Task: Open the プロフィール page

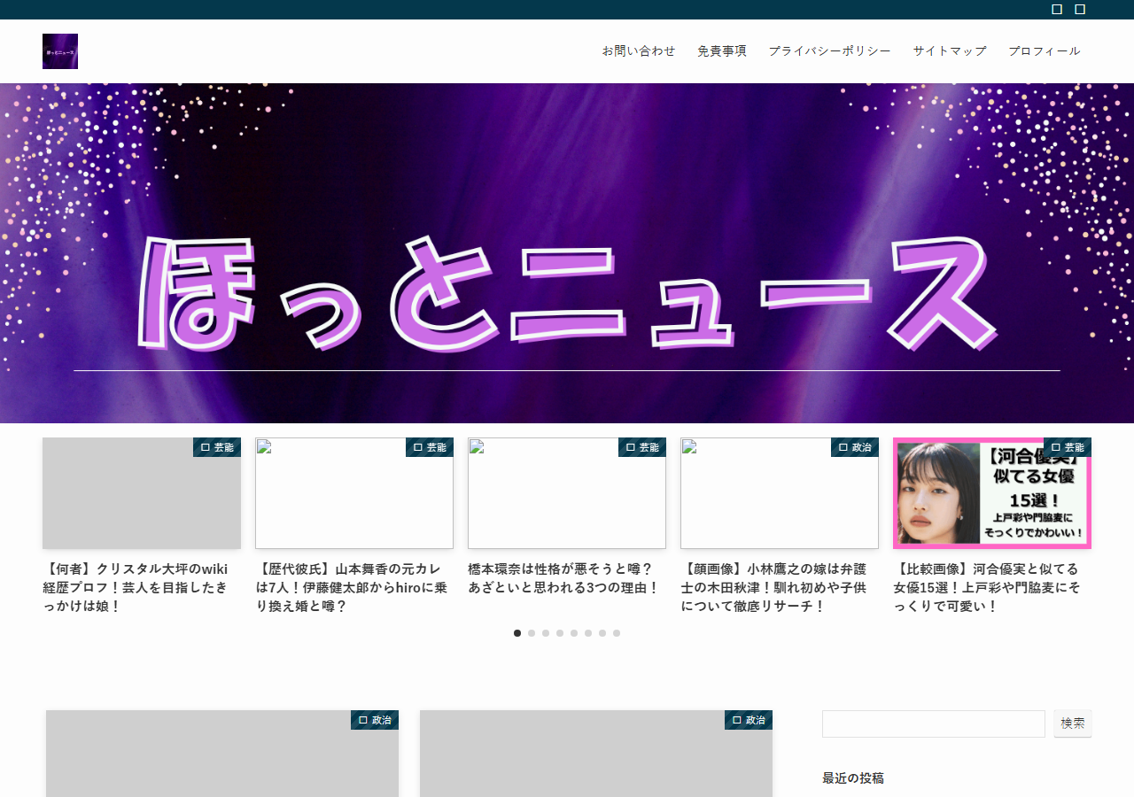Action: 1045,50
